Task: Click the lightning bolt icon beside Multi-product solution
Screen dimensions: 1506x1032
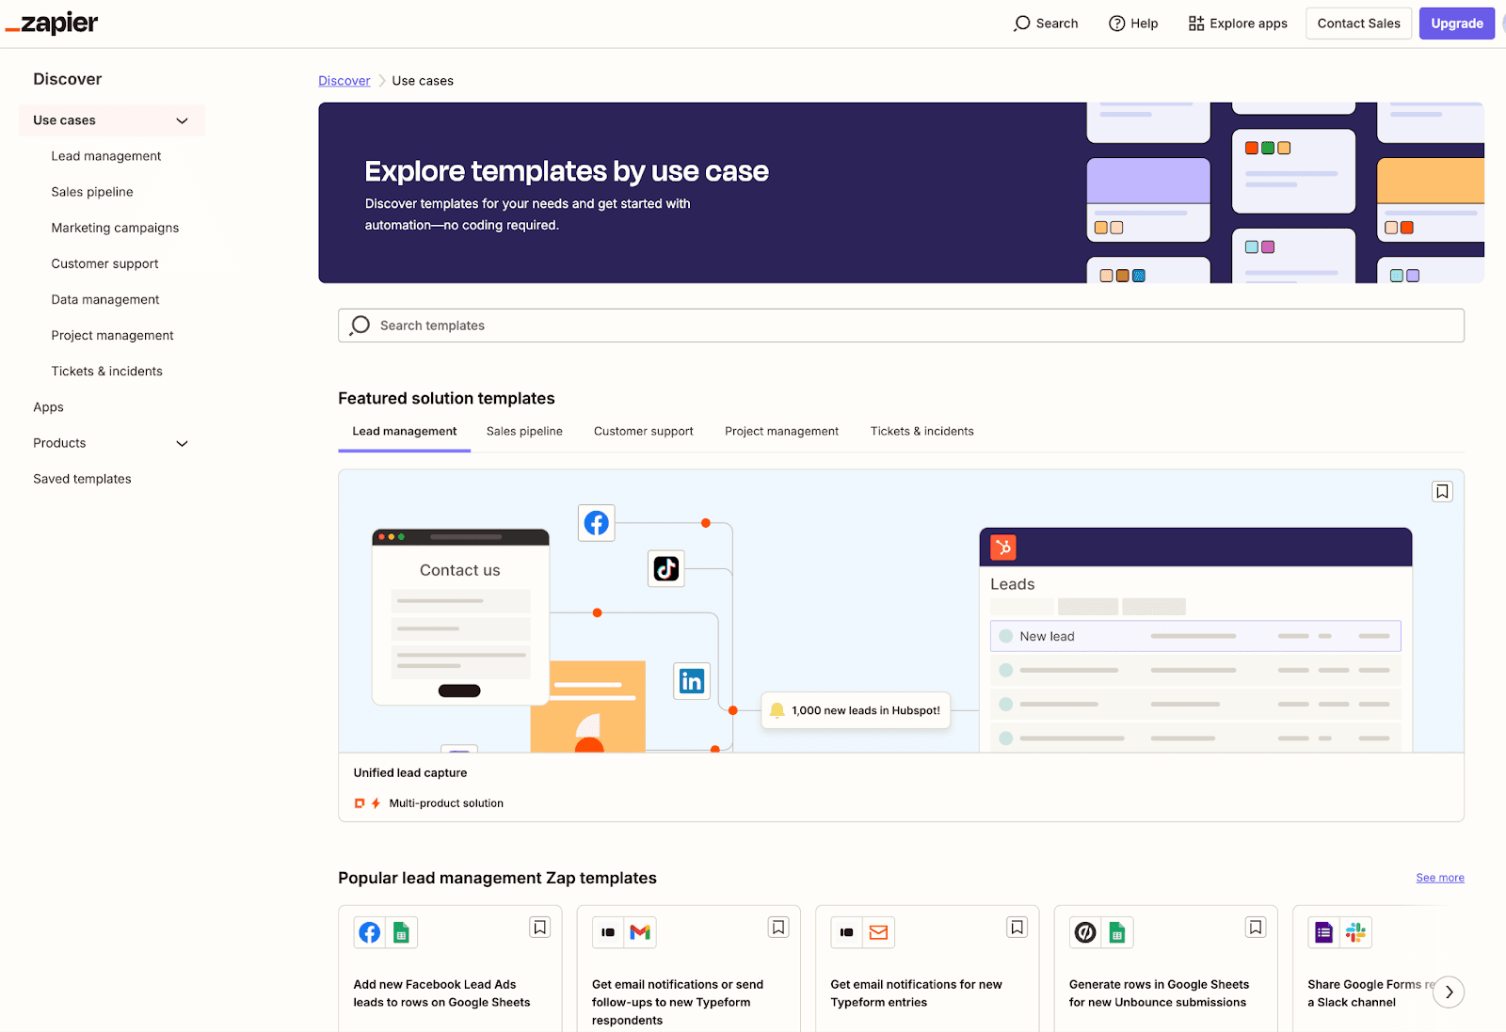Action: 376,803
